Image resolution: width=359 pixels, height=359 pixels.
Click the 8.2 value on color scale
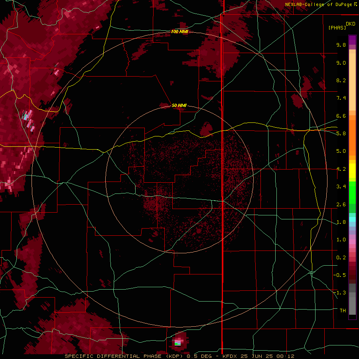[x=341, y=80]
